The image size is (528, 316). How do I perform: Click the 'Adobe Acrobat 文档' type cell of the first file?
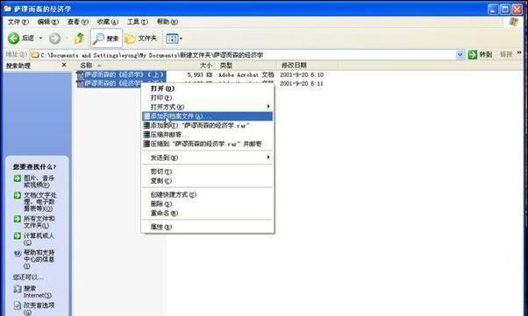246,75
